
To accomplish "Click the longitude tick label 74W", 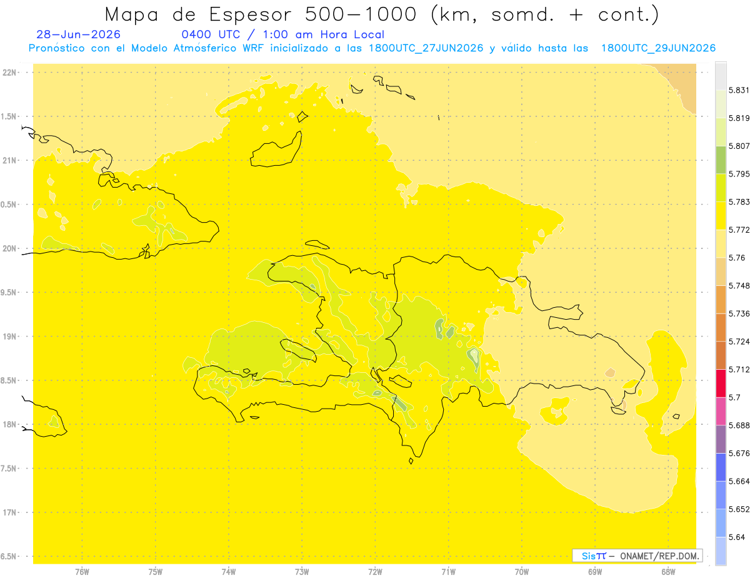I will coord(228,572).
